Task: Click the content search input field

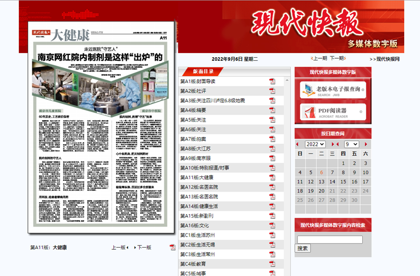Action: coord(330,240)
